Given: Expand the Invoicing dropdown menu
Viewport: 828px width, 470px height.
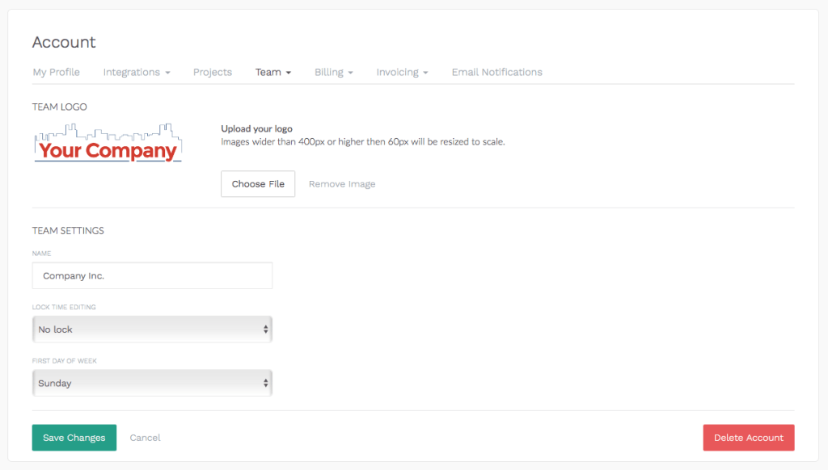Looking at the screenshot, I should [402, 72].
